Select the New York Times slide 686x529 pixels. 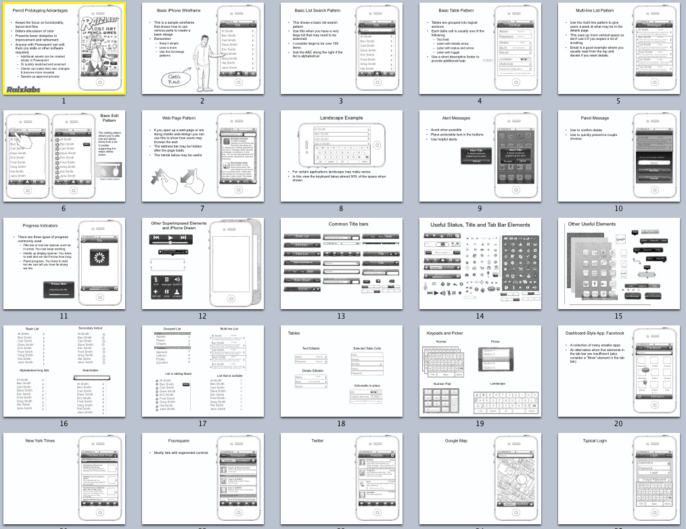(64, 479)
